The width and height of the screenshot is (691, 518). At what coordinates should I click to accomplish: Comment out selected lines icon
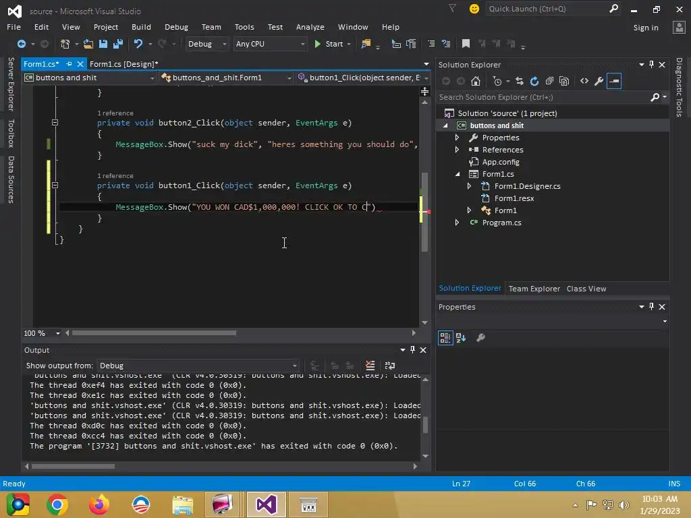point(431,44)
